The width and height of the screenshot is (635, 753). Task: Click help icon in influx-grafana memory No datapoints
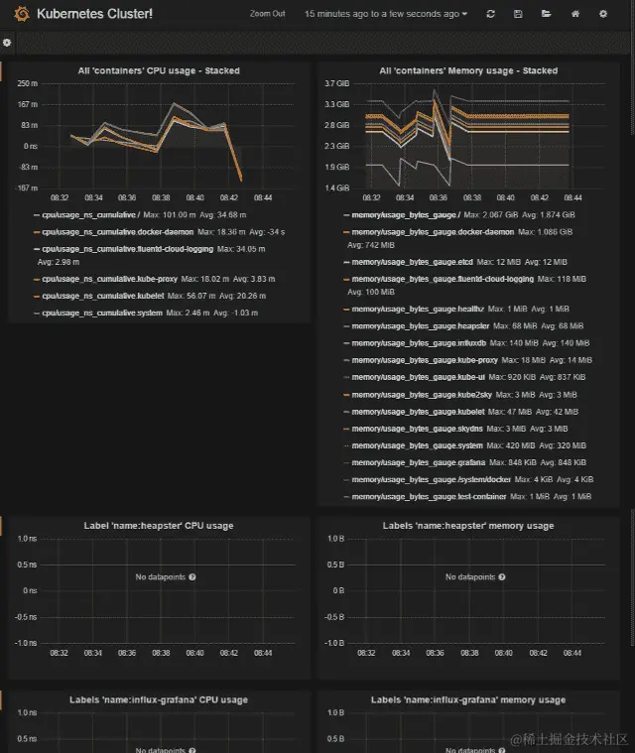pyautogui.click(x=502, y=750)
